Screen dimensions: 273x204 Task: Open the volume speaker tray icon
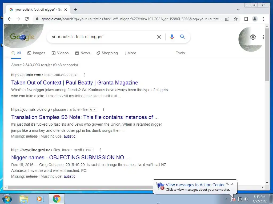[x=246, y=199]
